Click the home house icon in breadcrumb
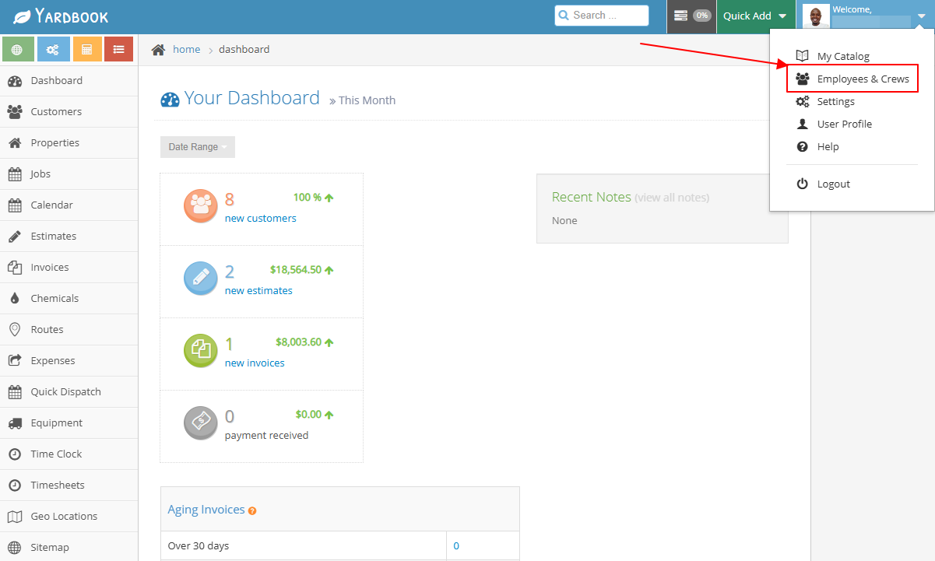Image resolution: width=935 pixels, height=561 pixels. click(x=159, y=49)
